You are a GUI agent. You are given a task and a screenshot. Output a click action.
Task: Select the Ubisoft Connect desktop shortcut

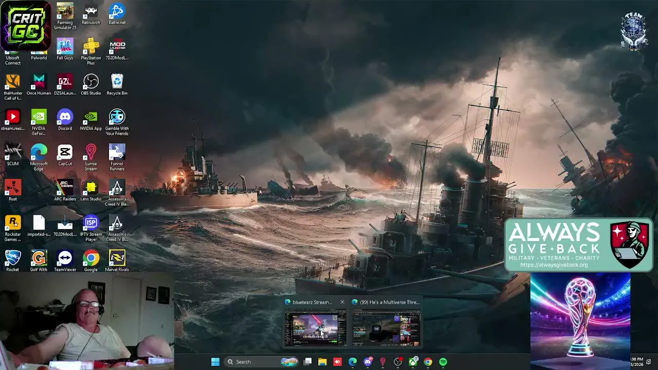click(13, 57)
